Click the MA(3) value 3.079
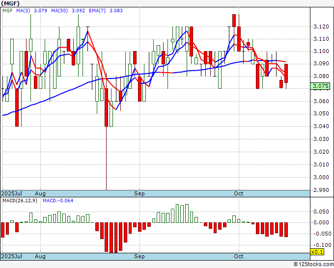 pos(40,11)
